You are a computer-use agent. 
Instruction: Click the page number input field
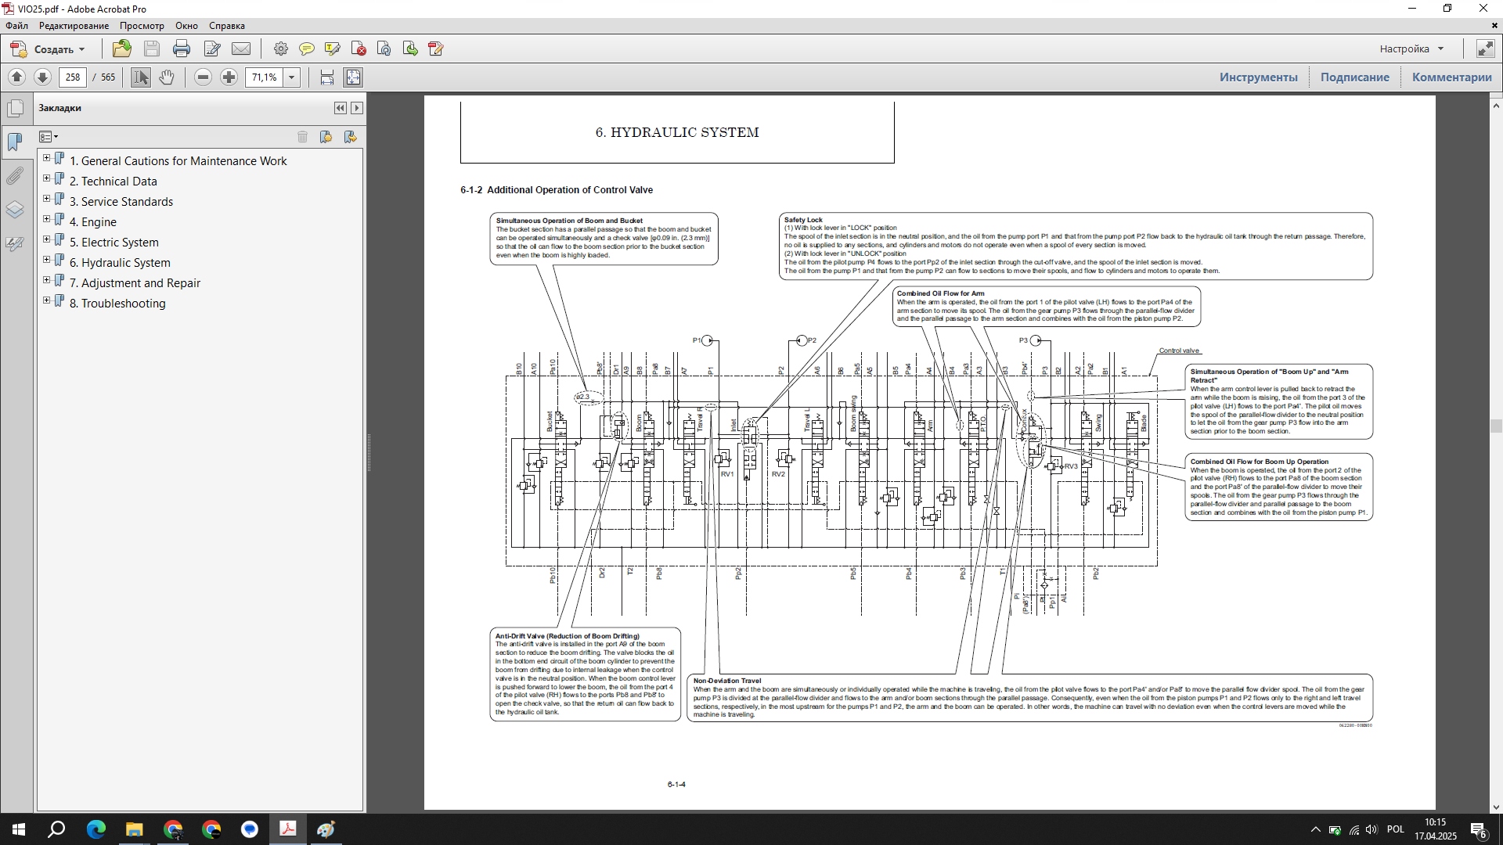pos(73,77)
